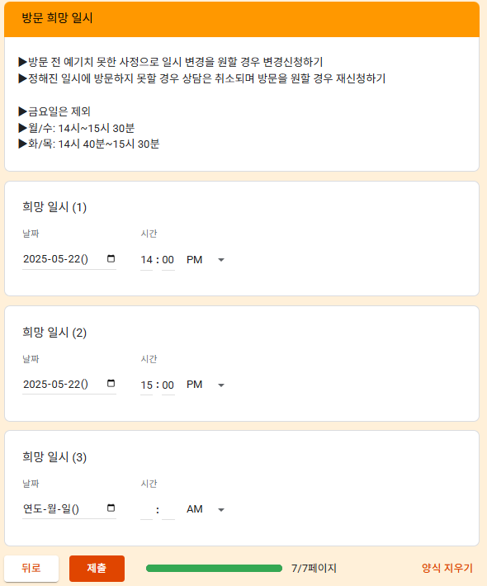
Task: Open calendar picker for 희망 일시 (3)
Action: (111, 508)
